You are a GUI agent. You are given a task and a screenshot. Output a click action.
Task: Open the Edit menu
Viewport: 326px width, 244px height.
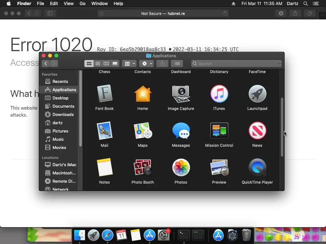click(x=54, y=3)
